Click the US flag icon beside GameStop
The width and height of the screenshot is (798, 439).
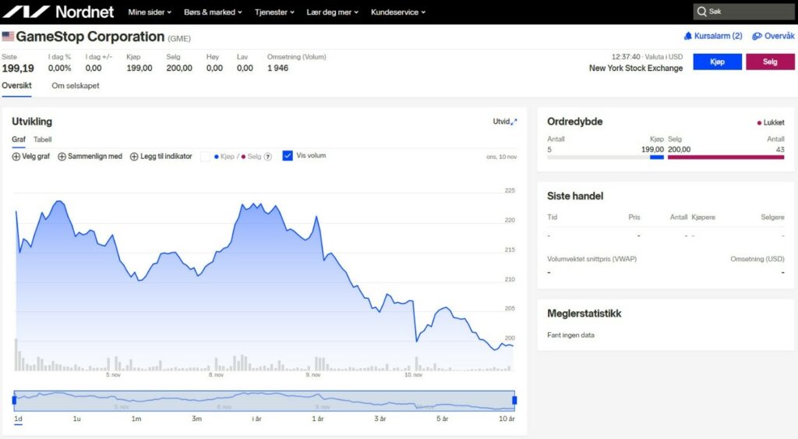8,36
